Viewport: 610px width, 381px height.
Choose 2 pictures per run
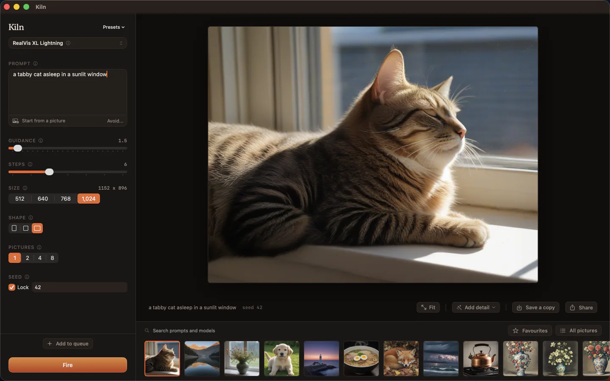[28, 258]
